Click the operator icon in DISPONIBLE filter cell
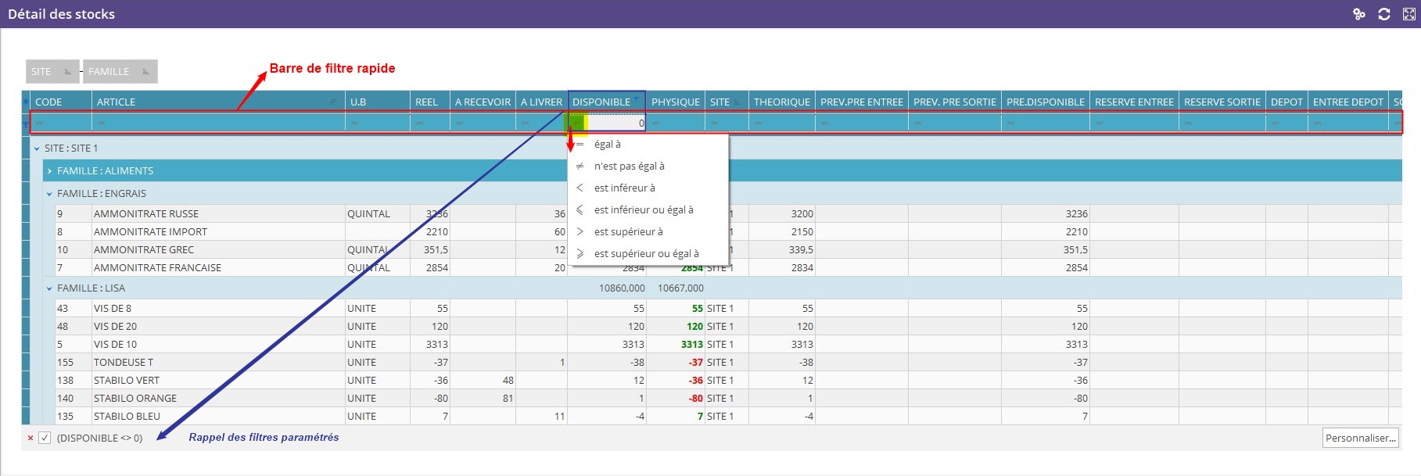The height and width of the screenshot is (476, 1421). pos(578,123)
